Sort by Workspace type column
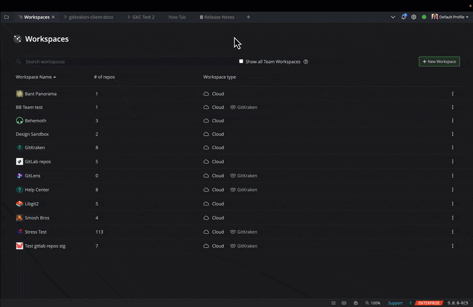Viewport: 473px width, 307px height. pos(219,77)
